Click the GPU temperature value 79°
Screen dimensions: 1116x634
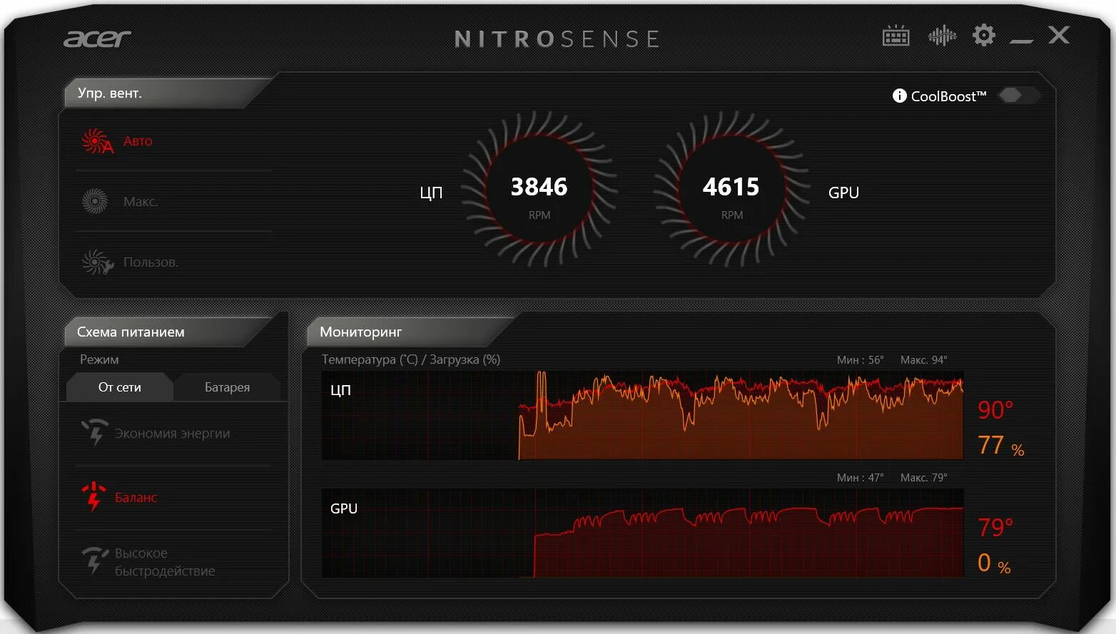pyautogui.click(x=995, y=528)
